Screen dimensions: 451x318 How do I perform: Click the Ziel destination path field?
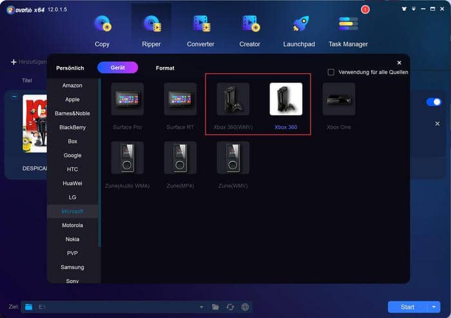115,307
